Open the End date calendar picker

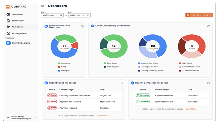coord(87,15)
